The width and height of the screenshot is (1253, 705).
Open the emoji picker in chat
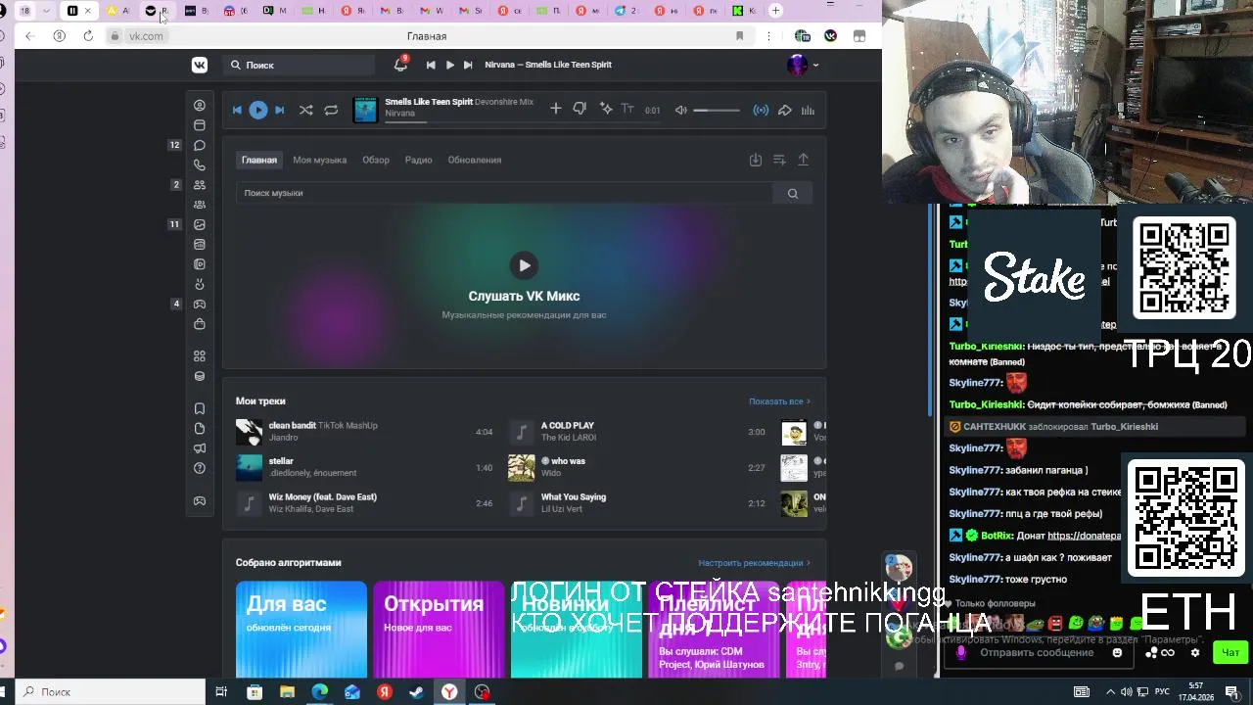(x=1117, y=652)
